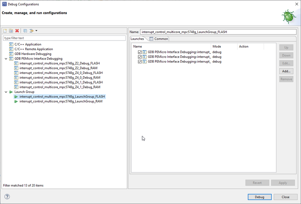The image size is (301, 204).
Task: Select the Launch Group category node
Action: 24,92
